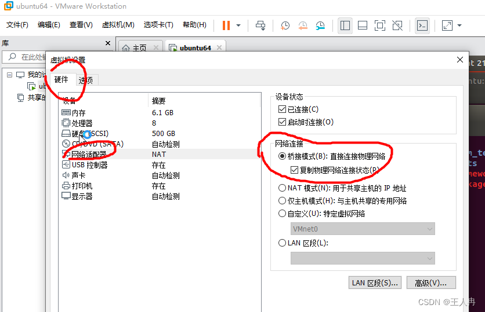This screenshot has height=312, width=485.
Task: Select the 硬件 tab in settings
Action: tap(61, 80)
